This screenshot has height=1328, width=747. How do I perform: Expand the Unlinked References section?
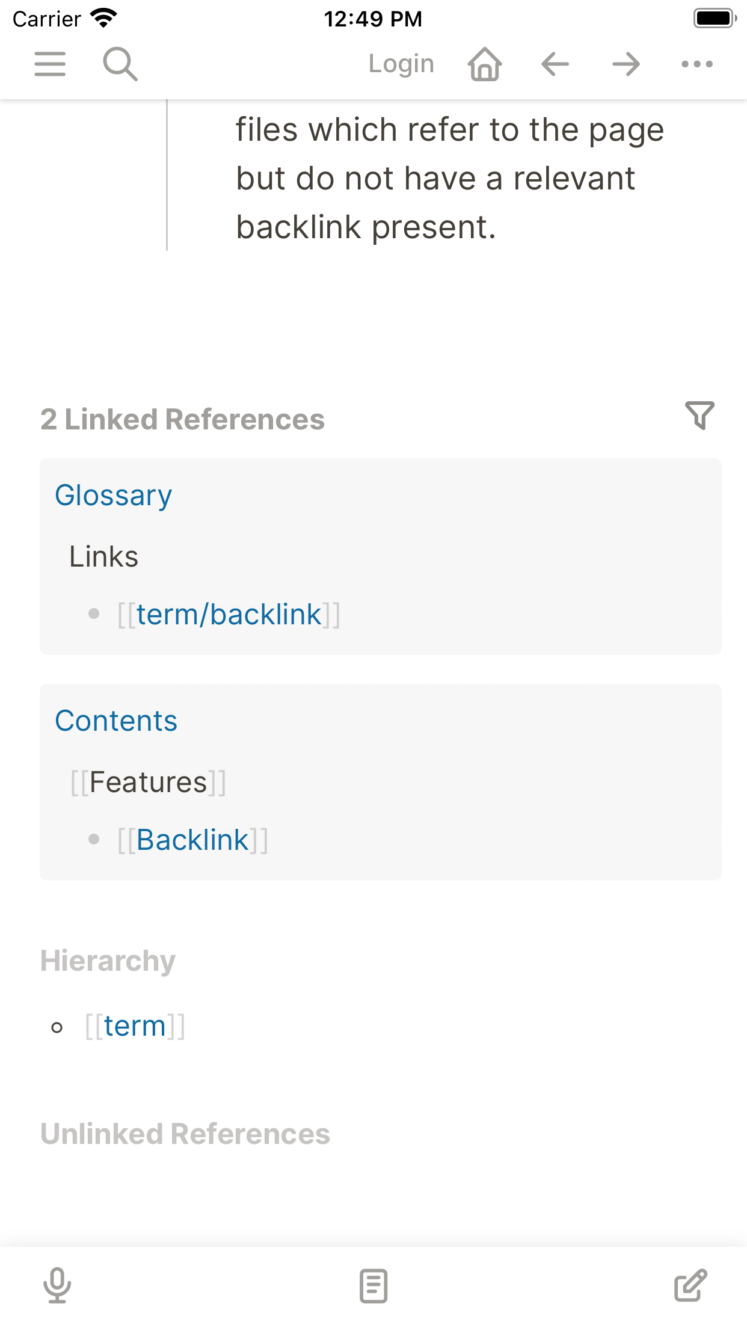[185, 1133]
